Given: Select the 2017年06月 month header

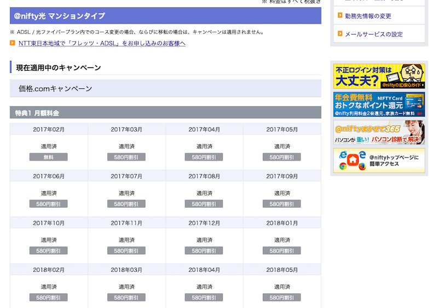Looking at the screenshot, I should [49, 176].
